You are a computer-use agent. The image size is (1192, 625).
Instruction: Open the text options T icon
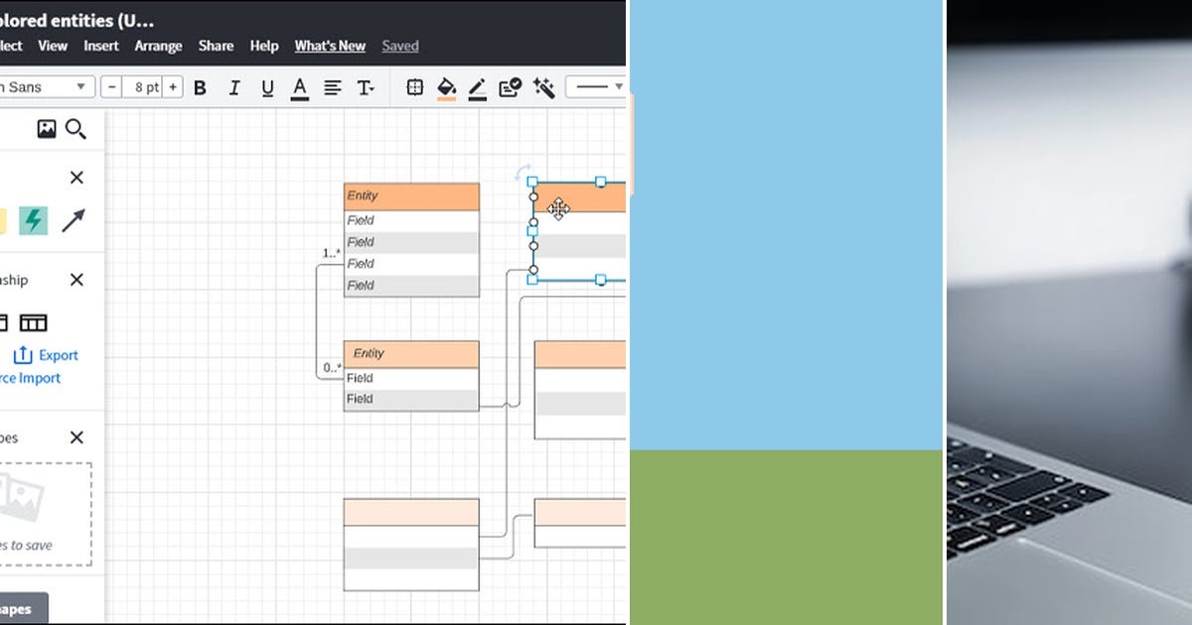[365, 87]
